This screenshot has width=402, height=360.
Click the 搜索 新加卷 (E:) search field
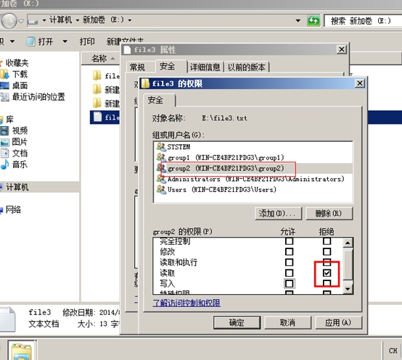click(363, 21)
